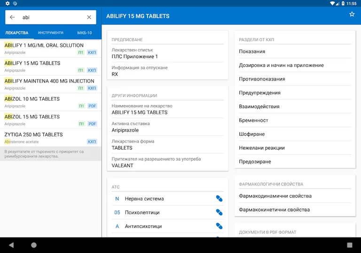This screenshot has width=361, height=253.
Task: Switch to МКБ-10 tab
Action: click(x=85, y=33)
